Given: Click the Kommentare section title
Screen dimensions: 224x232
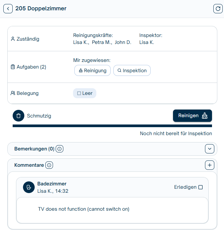Looking at the screenshot, I should (x=29, y=165).
